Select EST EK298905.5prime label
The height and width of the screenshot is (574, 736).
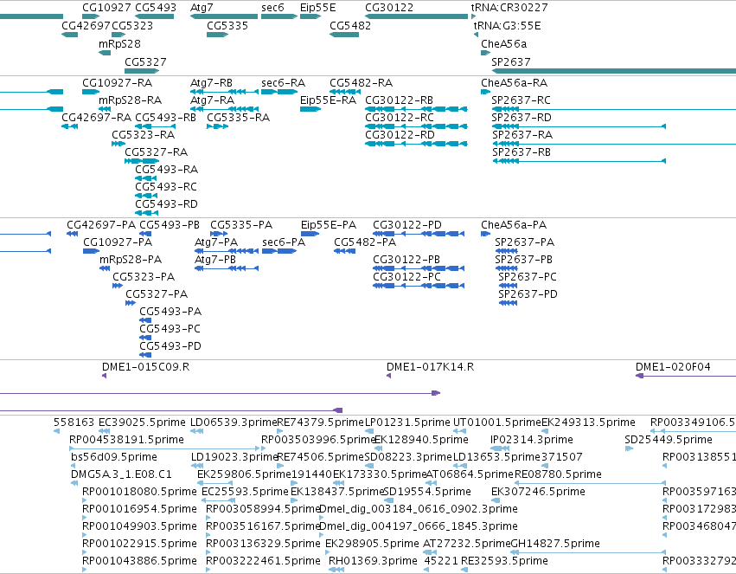click(372, 544)
